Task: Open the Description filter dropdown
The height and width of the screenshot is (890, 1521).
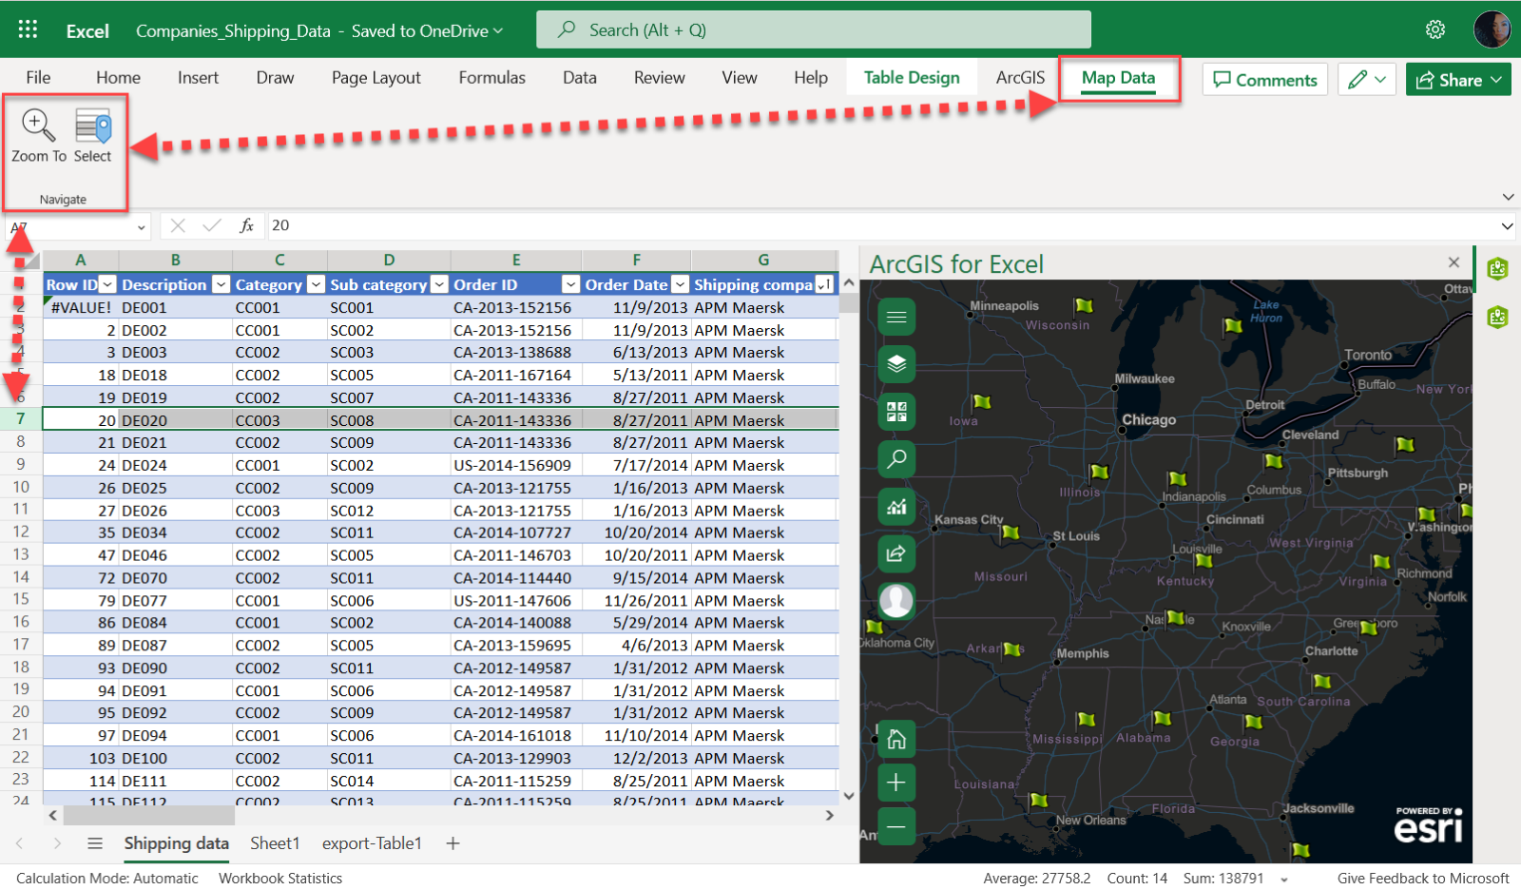Action: pos(221,284)
